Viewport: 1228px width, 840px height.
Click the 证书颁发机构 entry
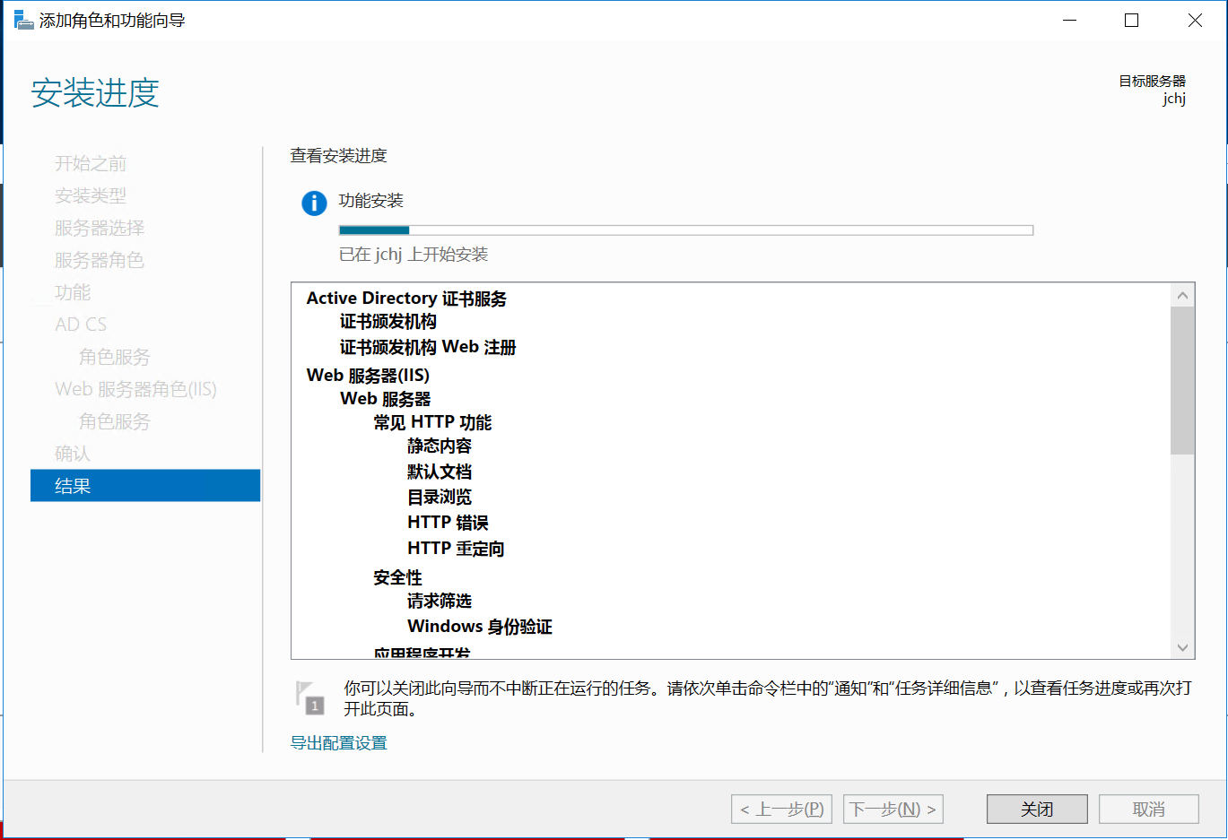click(388, 322)
